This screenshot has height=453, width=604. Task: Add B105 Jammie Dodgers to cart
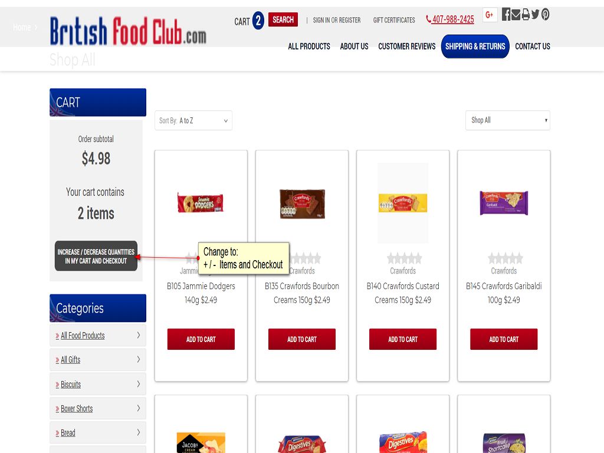[201, 339]
